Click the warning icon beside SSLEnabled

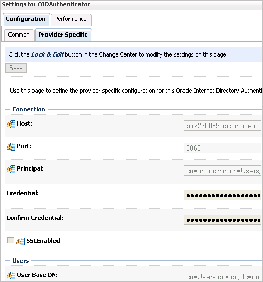point(20,241)
